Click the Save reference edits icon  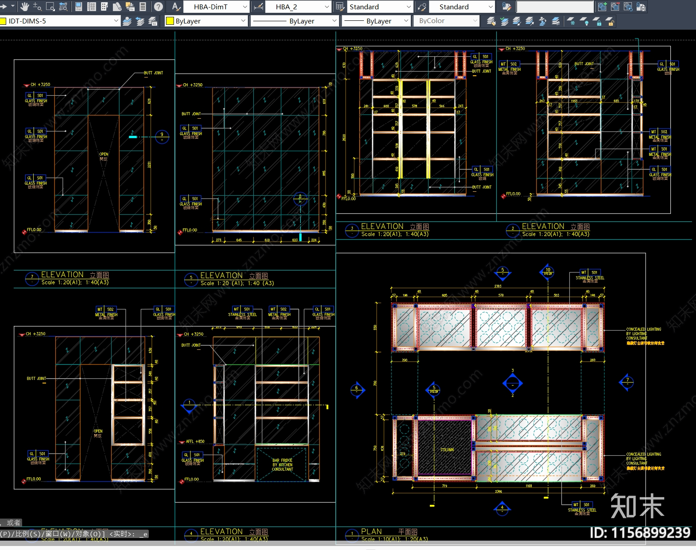[x=641, y=7]
